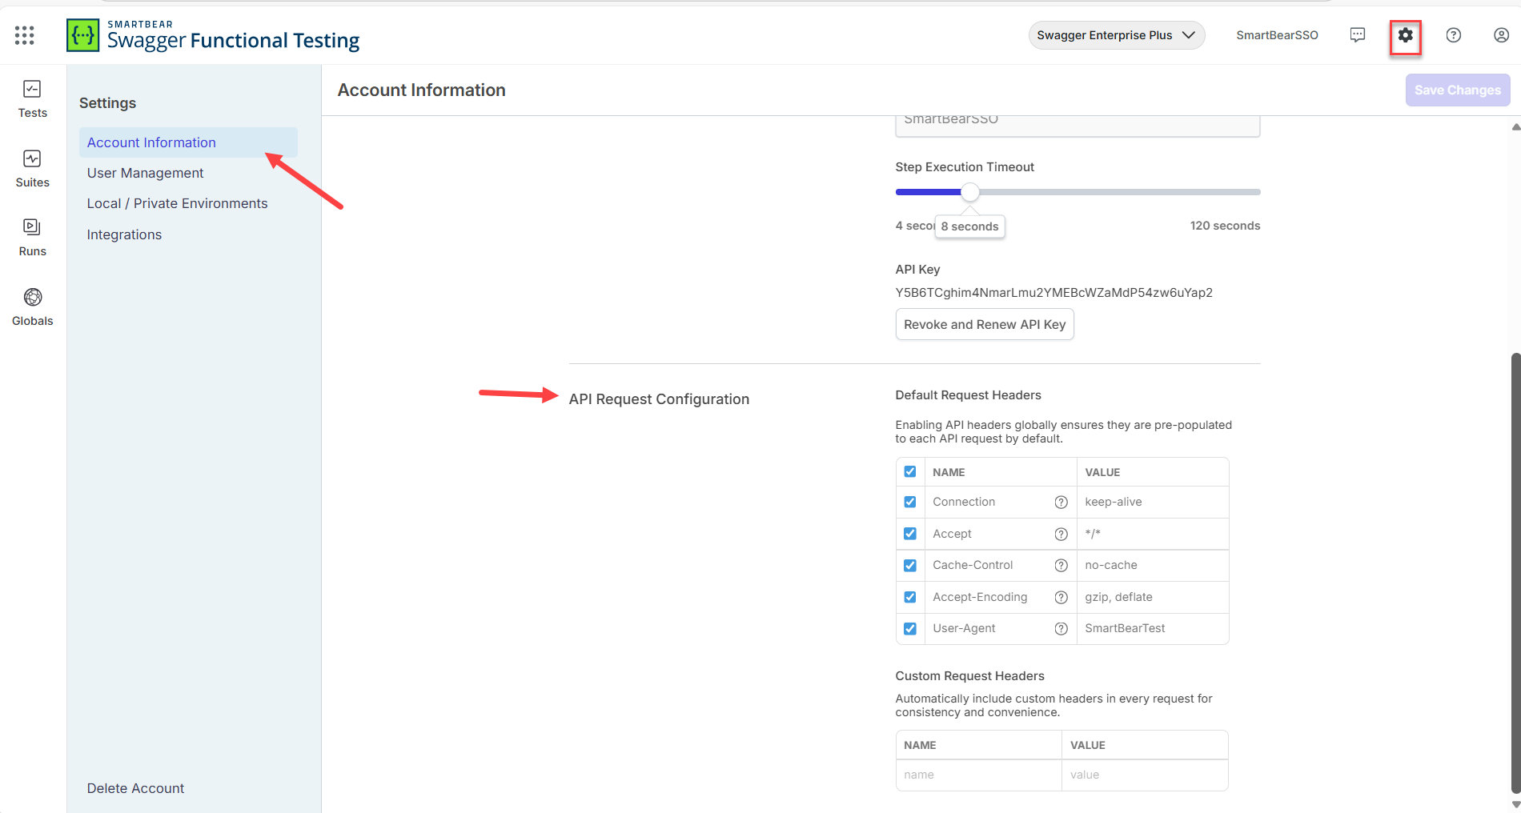The image size is (1521, 813).
Task: Click Revoke and Renew API Key
Action: pyautogui.click(x=984, y=324)
